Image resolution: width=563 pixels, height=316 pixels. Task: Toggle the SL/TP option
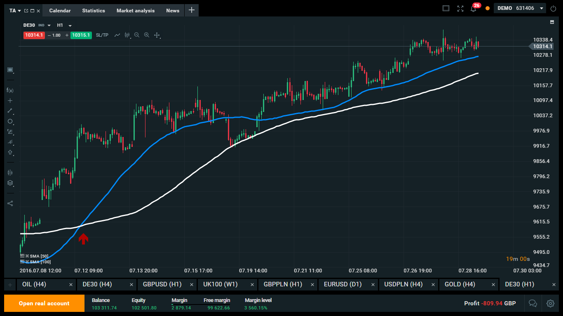[x=102, y=35]
